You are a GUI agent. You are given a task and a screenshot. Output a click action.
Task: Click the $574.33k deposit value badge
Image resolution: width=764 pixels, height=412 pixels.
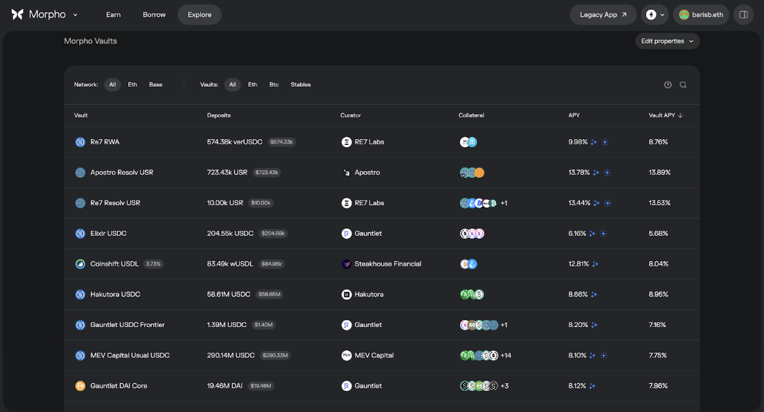tap(282, 142)
